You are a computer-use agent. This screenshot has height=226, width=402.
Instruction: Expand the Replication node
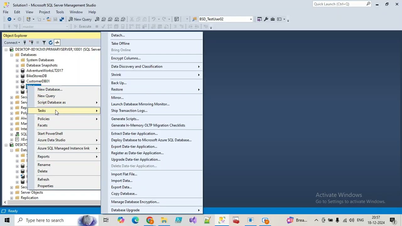click(12, 198)
